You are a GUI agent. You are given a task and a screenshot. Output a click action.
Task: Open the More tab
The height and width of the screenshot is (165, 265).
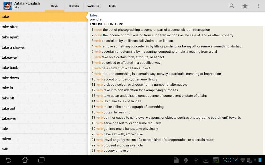click(x=113, y=6)
